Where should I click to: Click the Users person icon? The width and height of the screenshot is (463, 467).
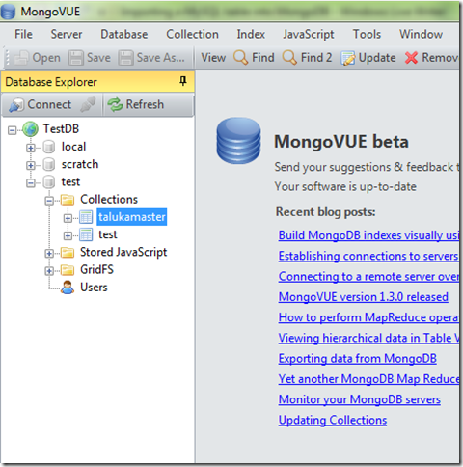(68, 288)
